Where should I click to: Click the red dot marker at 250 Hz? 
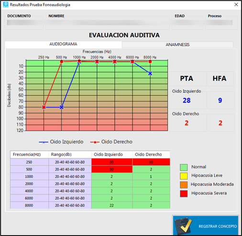44,107
